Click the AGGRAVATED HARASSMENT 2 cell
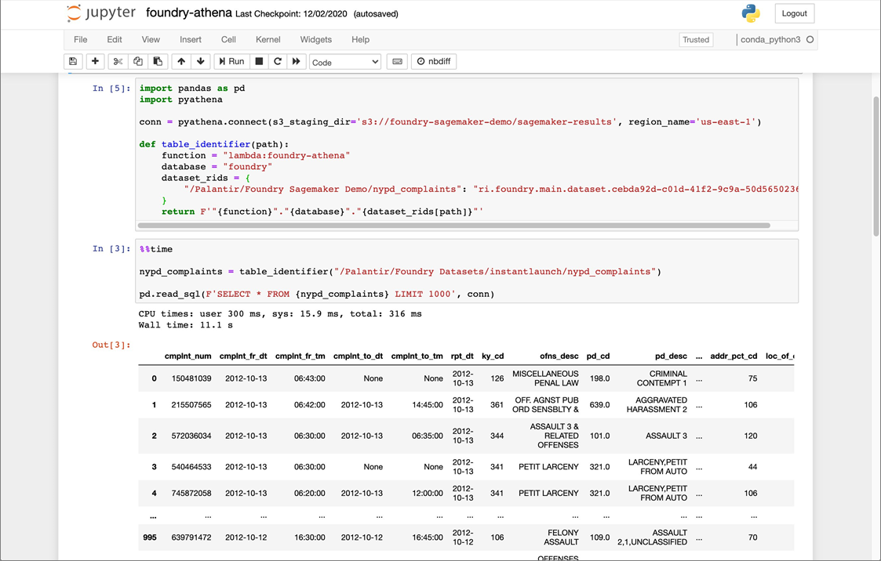Image resolution: width=881 pixels, height=561 pixels. pos(657,405)
